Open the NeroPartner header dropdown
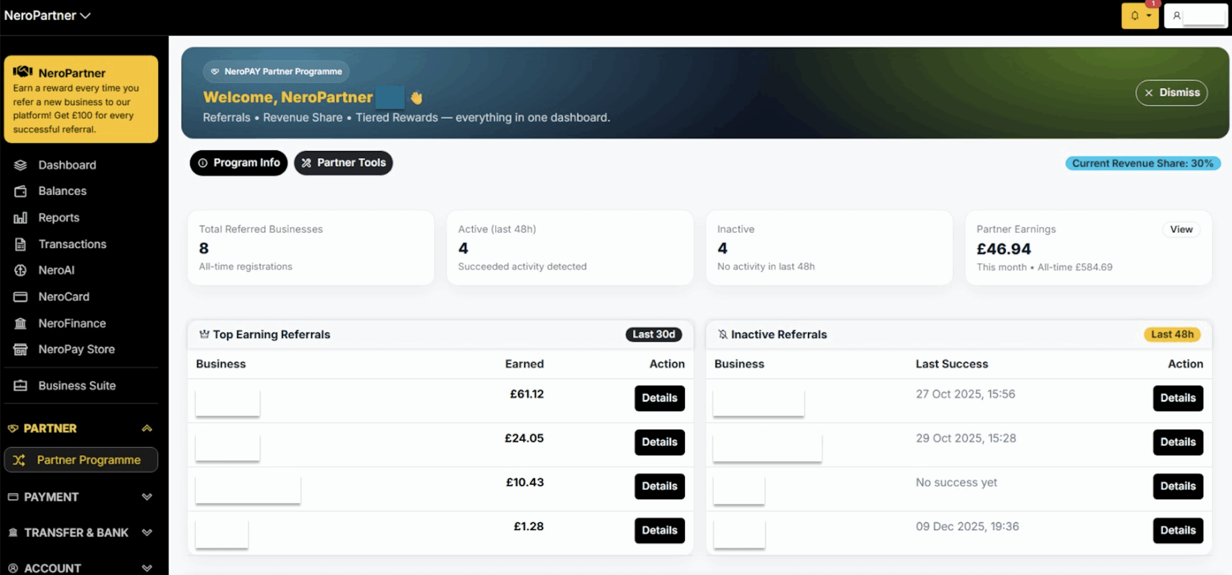The image size is (1232, 575). (x=47, y=15)
